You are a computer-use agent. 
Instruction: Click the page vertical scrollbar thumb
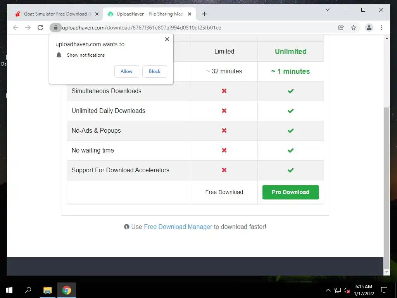point(387,187)
